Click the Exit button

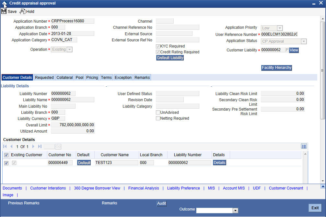coord(315,208)
